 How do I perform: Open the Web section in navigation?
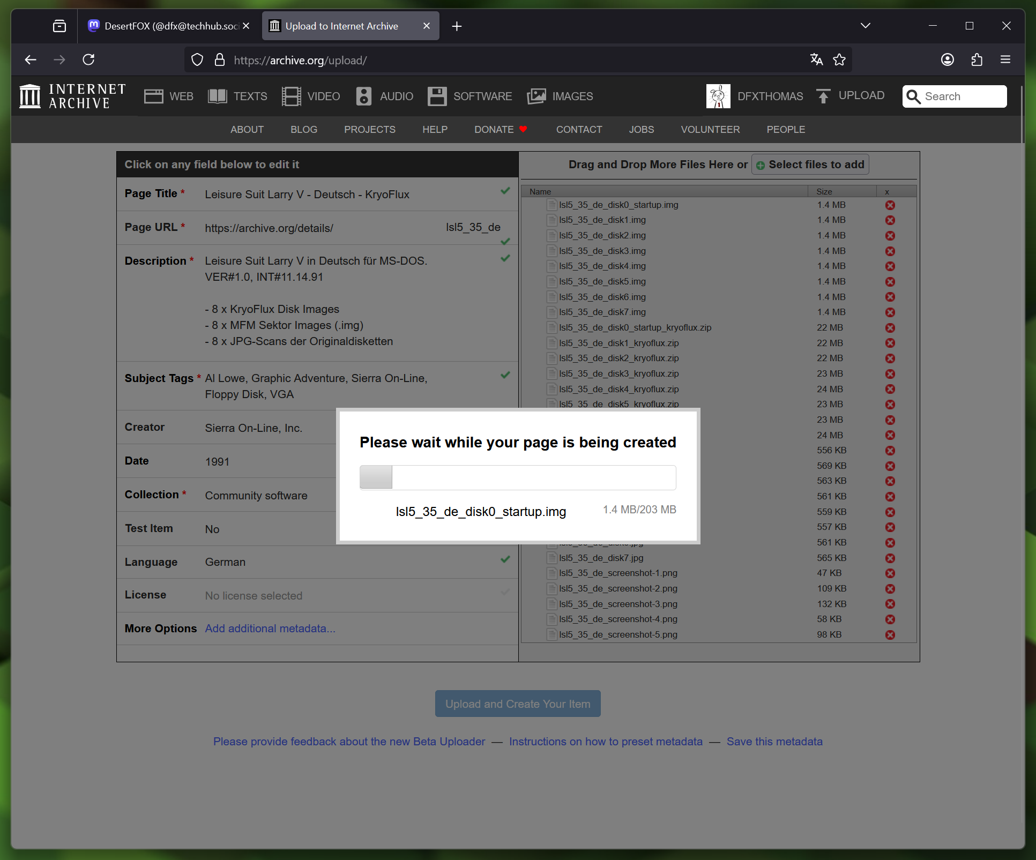[x=168, y=96]
